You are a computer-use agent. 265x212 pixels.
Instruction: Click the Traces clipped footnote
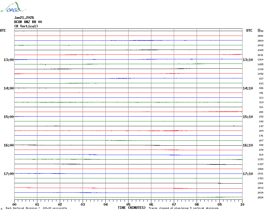click(x=184, y=208)
